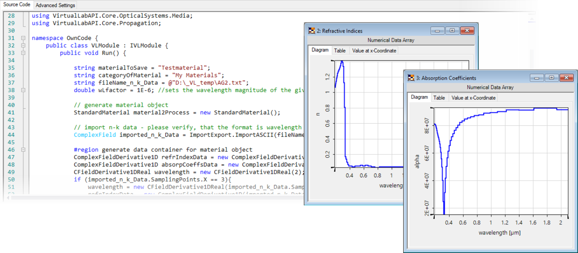
Task: Collapse the Run() method fold on line 33
Action: click(x=23, y=53)
